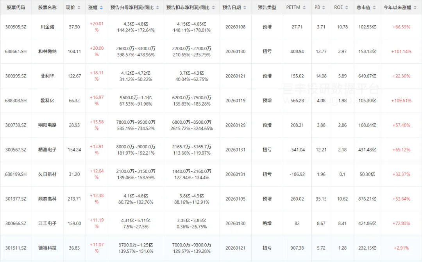Click 略增 forecast type for 江丰电子
Viewport: 422px width, 262px height.
267,223
